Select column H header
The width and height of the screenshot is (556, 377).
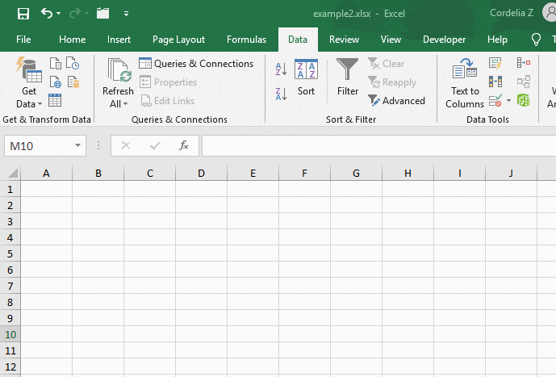coord(408,173)
